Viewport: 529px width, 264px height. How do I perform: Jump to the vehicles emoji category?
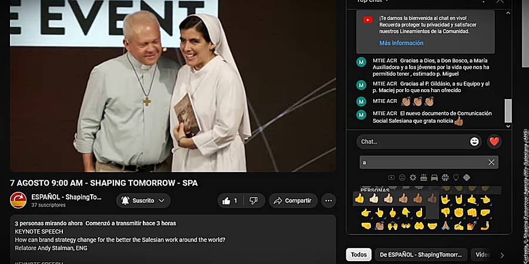pyautogui.click(x=434, y=177)
